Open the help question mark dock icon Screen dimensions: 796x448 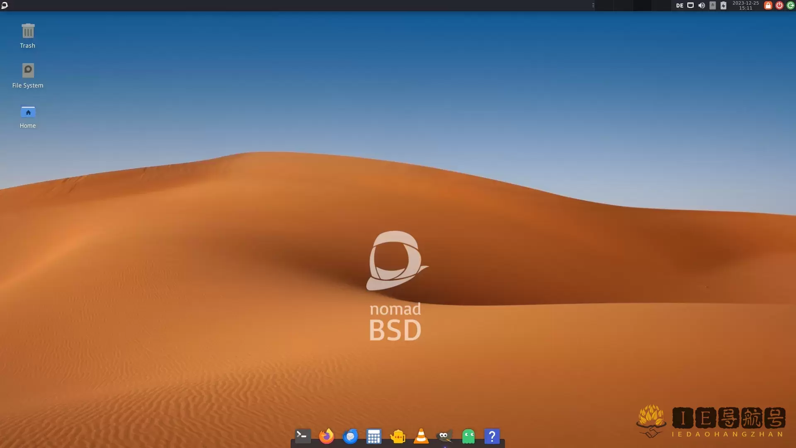click(x=492, y=436)
